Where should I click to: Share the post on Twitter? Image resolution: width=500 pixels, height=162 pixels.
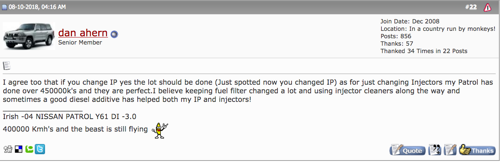[40, 149]
